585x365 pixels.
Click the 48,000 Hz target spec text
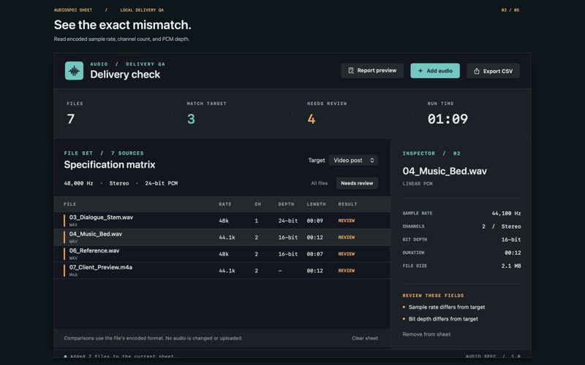[x=78, y=183]
